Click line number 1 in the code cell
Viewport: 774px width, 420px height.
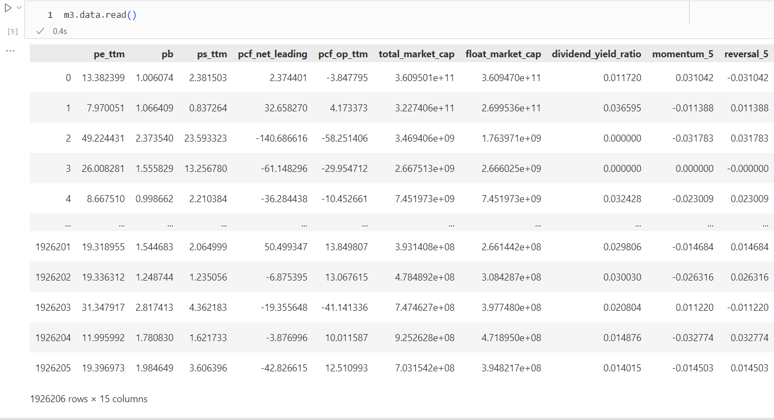pos(50,15)
